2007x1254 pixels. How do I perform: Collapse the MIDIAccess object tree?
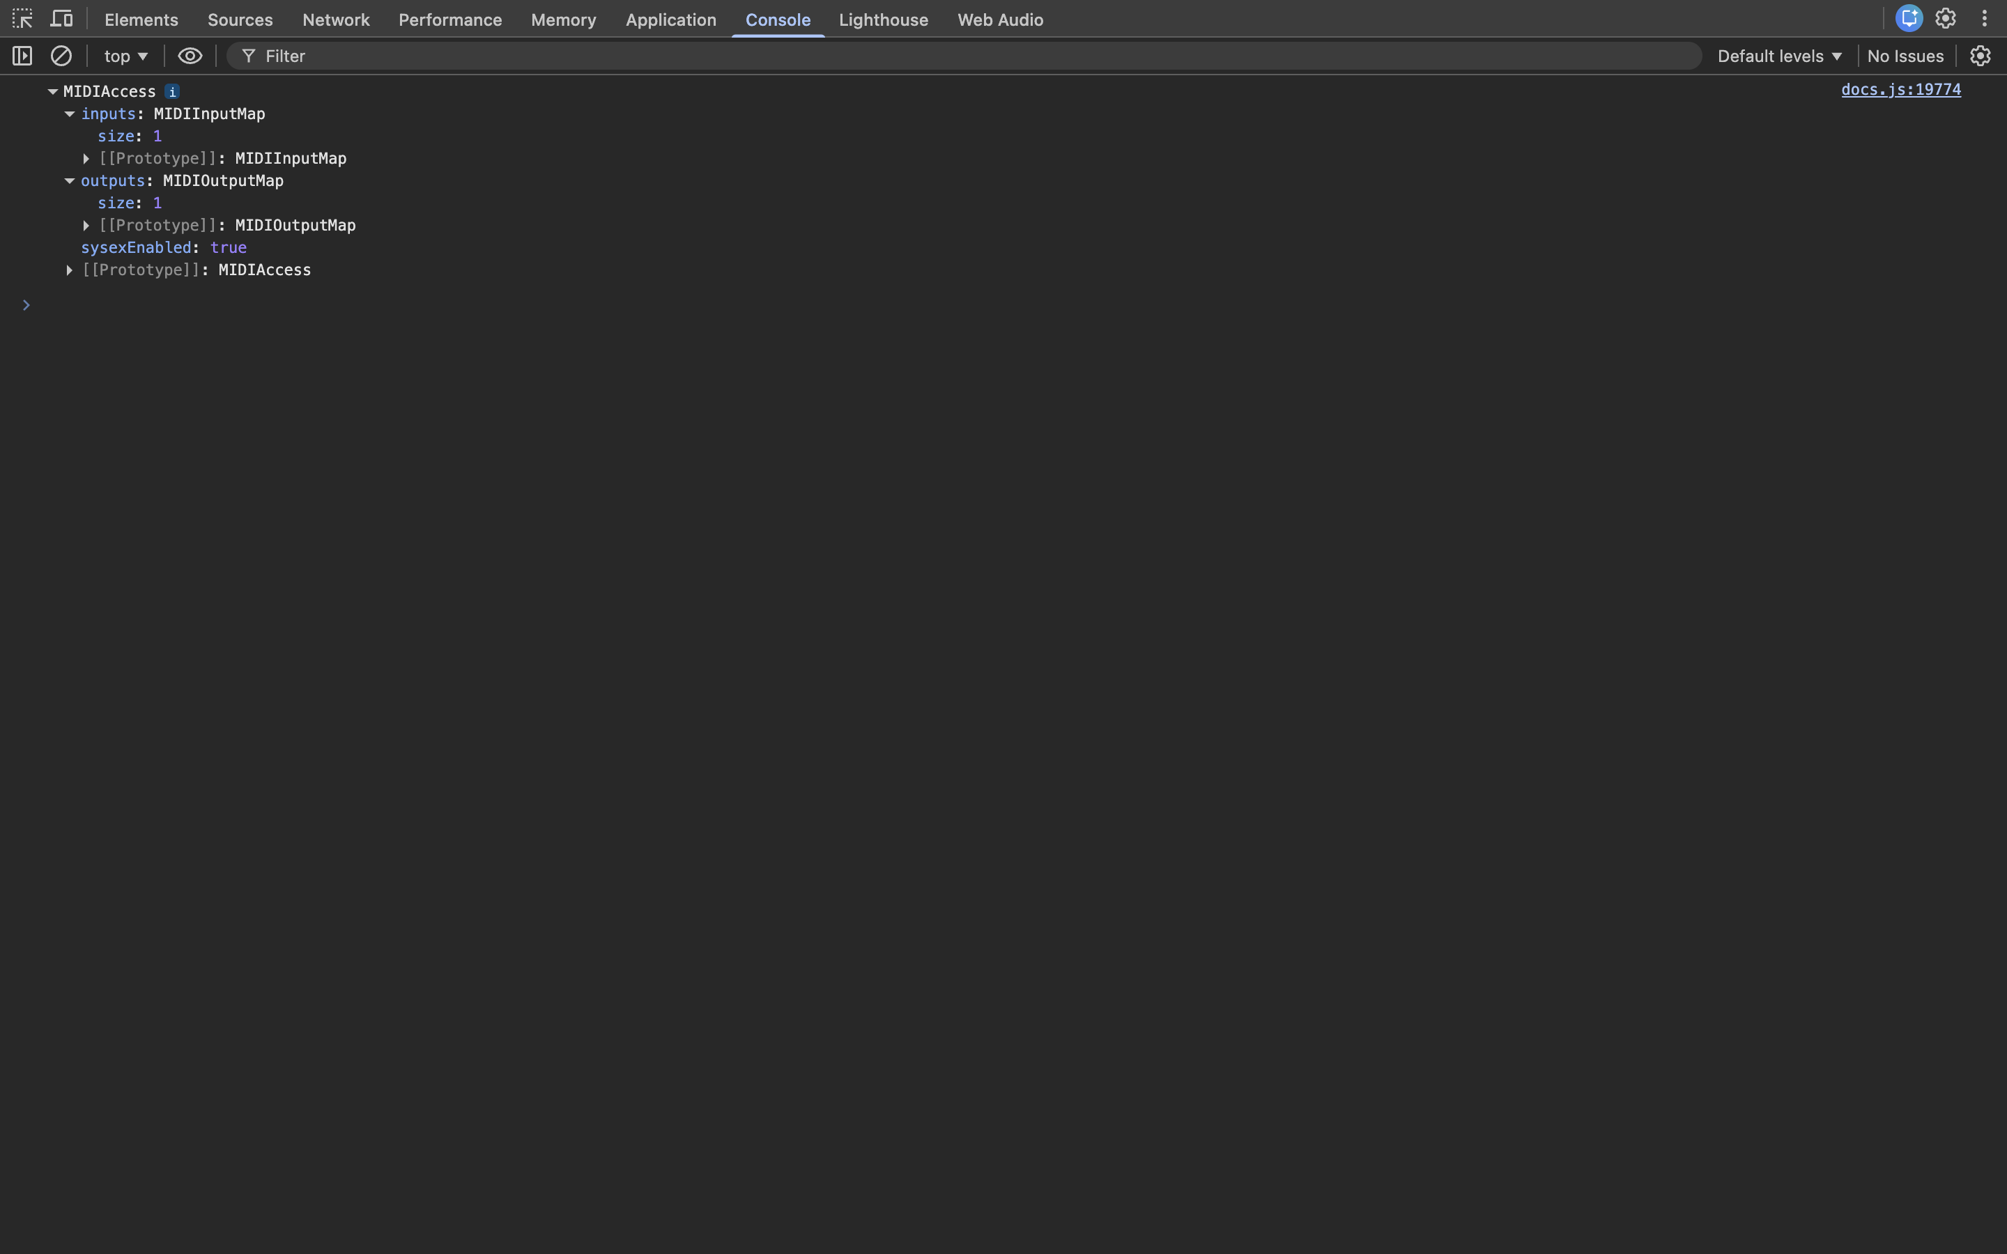click(52, 91)
